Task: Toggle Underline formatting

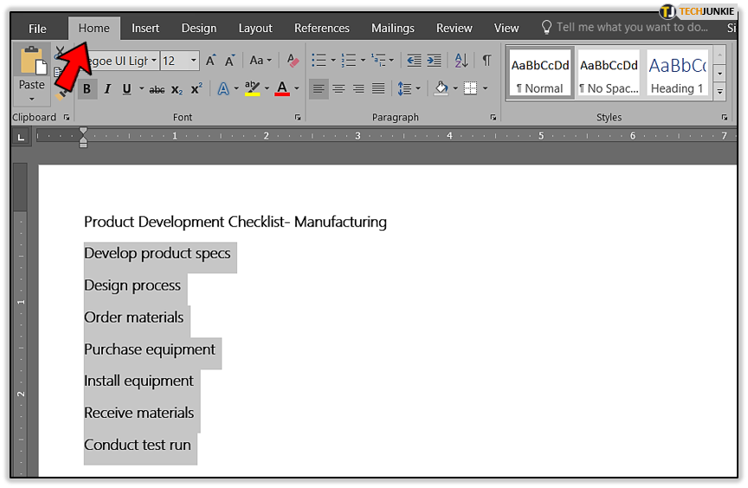Action: point(126,88)
